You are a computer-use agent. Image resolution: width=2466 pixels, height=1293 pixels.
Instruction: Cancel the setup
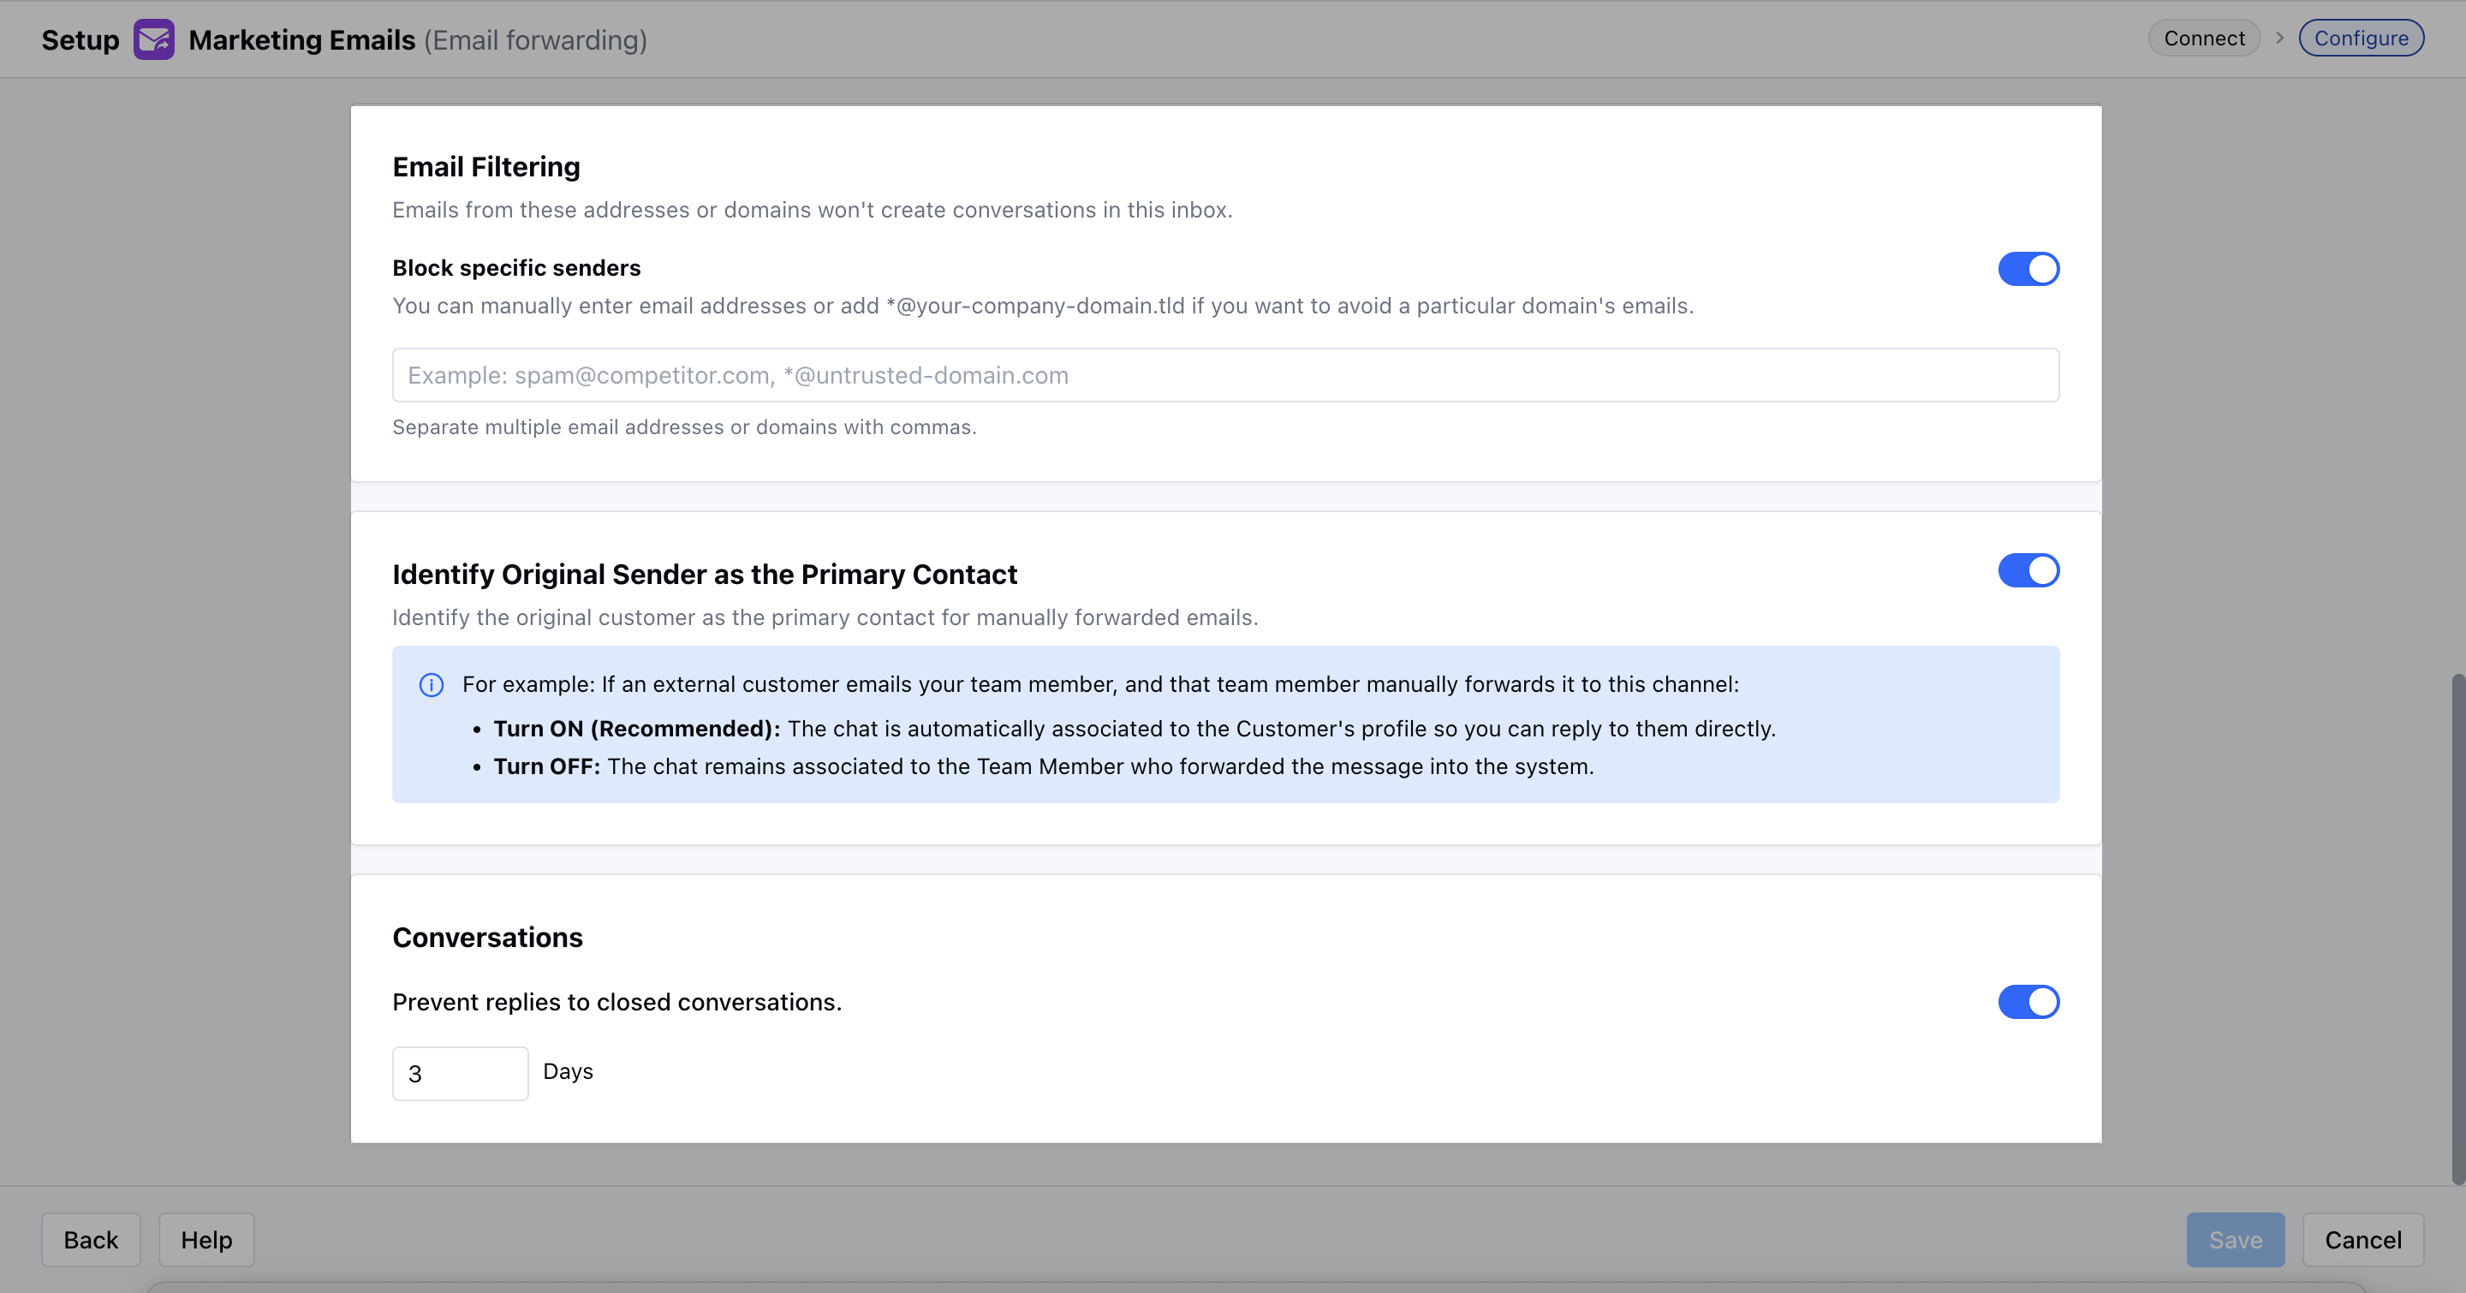click(x=2363, y=1241)
